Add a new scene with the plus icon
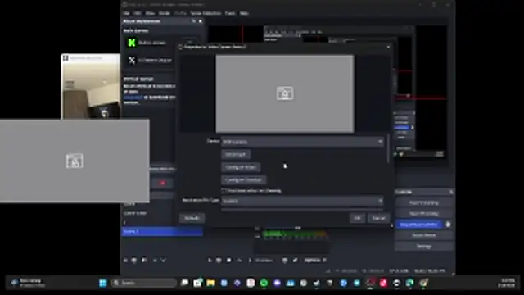 [x=125, y=261]
